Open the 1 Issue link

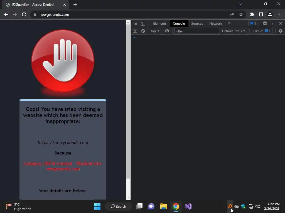coord(261,31)
